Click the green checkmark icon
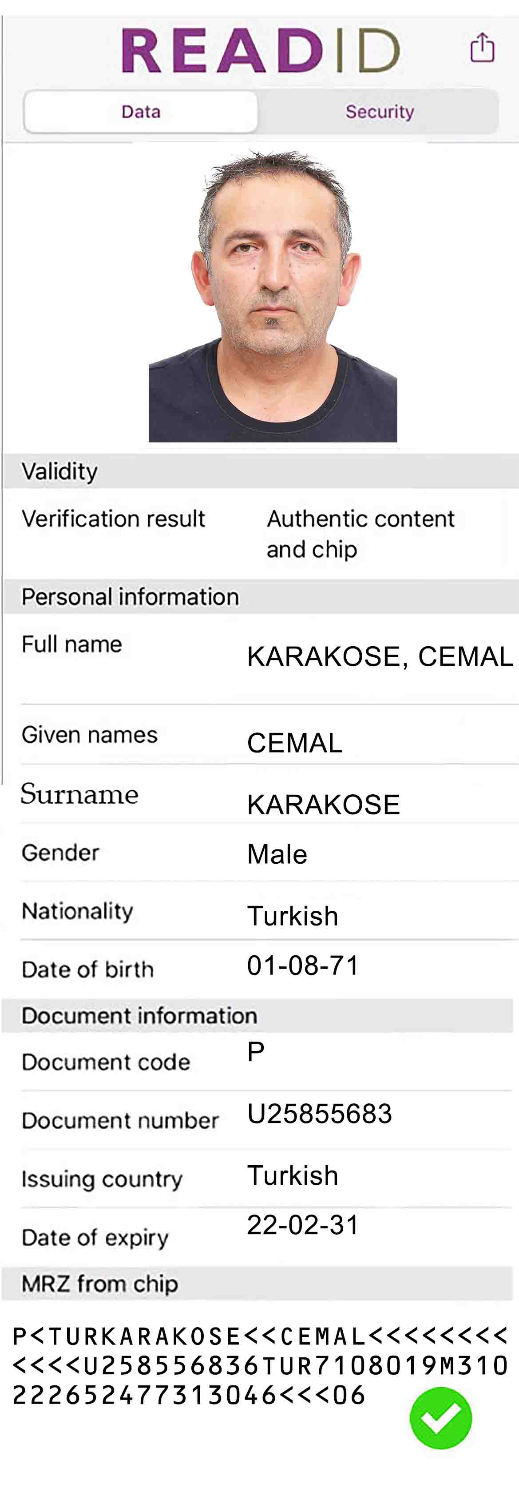519x1489 pixels. coord(440,1417)
